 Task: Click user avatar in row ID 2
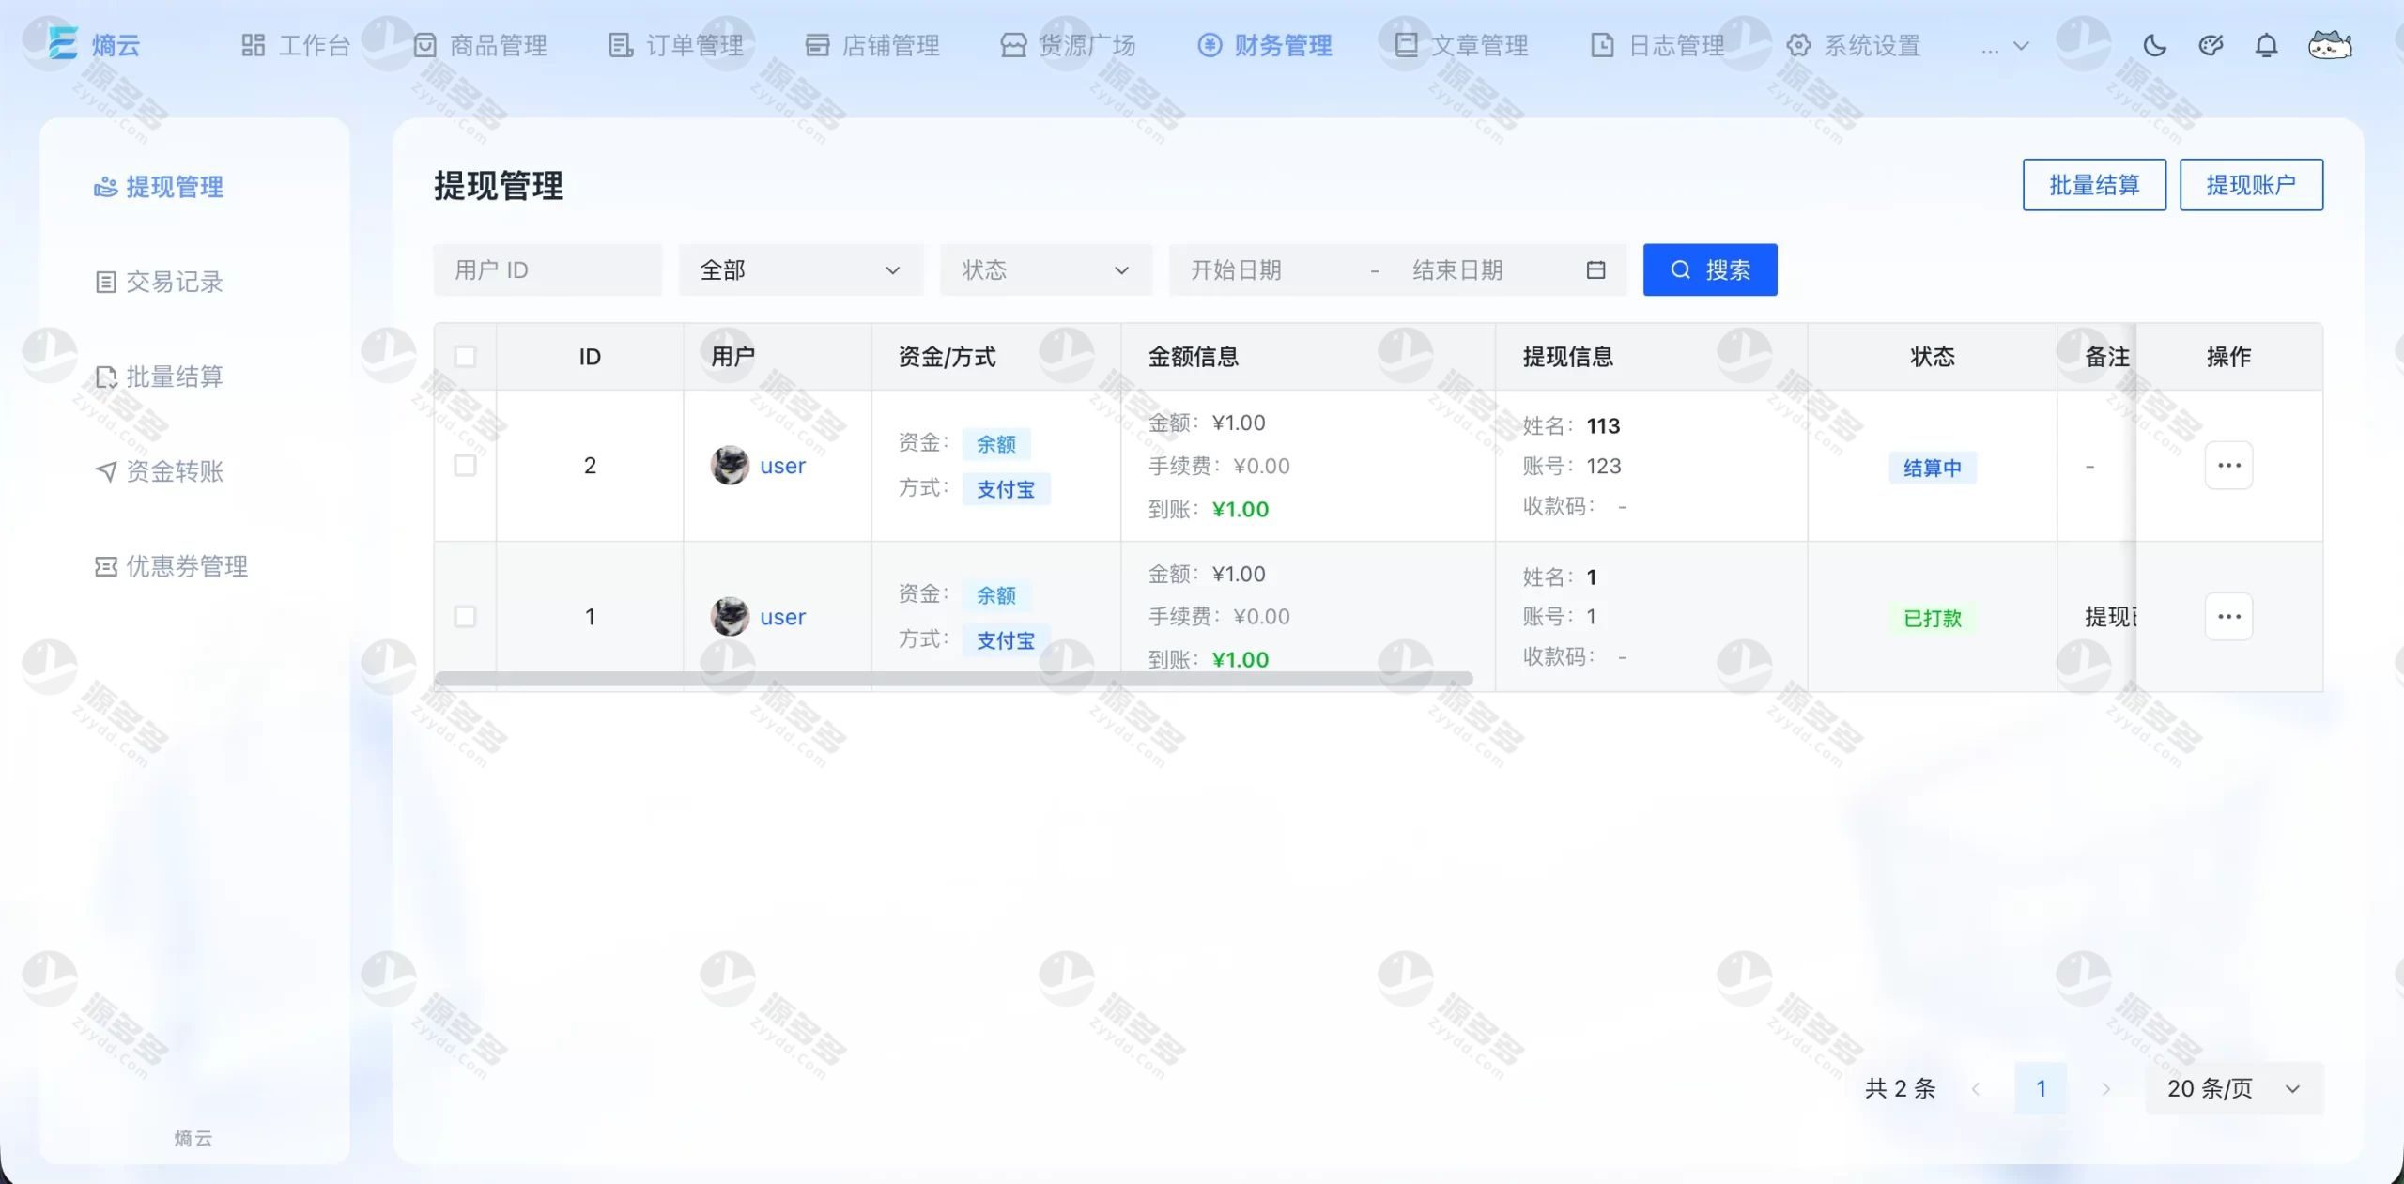pyautogui.click(x=730, y=465)
